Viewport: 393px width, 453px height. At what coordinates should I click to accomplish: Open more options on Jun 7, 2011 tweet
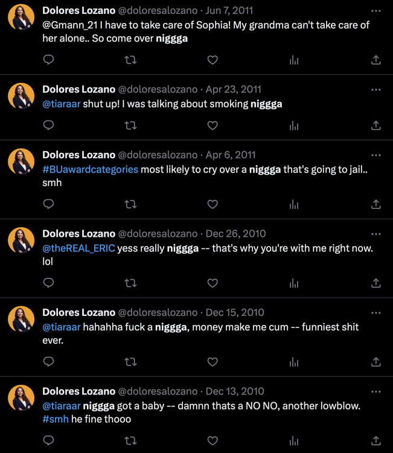[375, 11]
